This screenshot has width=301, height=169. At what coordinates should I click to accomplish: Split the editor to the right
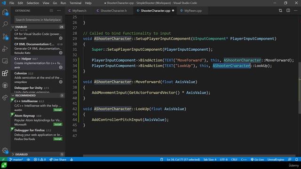click(x=288, y=10)
